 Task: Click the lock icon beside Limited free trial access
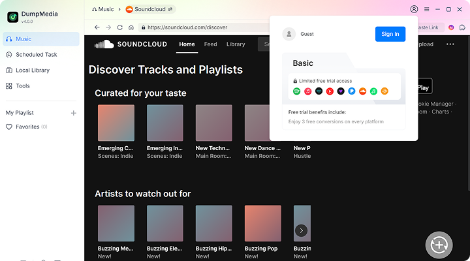[x=295, y=81]
